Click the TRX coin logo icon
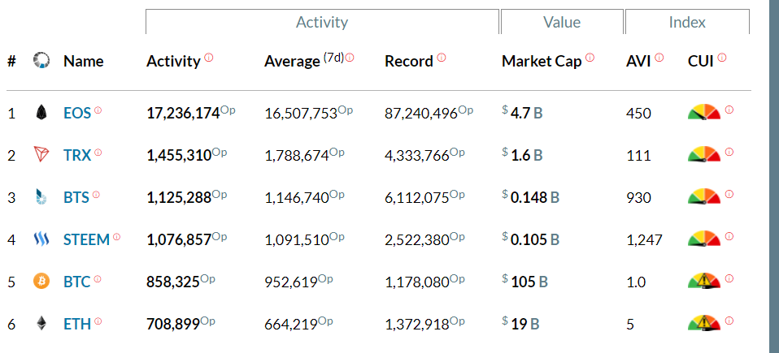779x353 pixels. pyautogui.click(x=41, y=155)
